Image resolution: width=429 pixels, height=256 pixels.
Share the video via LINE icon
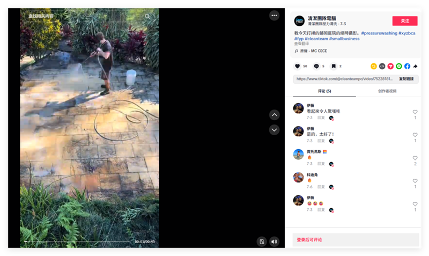pos(399,66)
